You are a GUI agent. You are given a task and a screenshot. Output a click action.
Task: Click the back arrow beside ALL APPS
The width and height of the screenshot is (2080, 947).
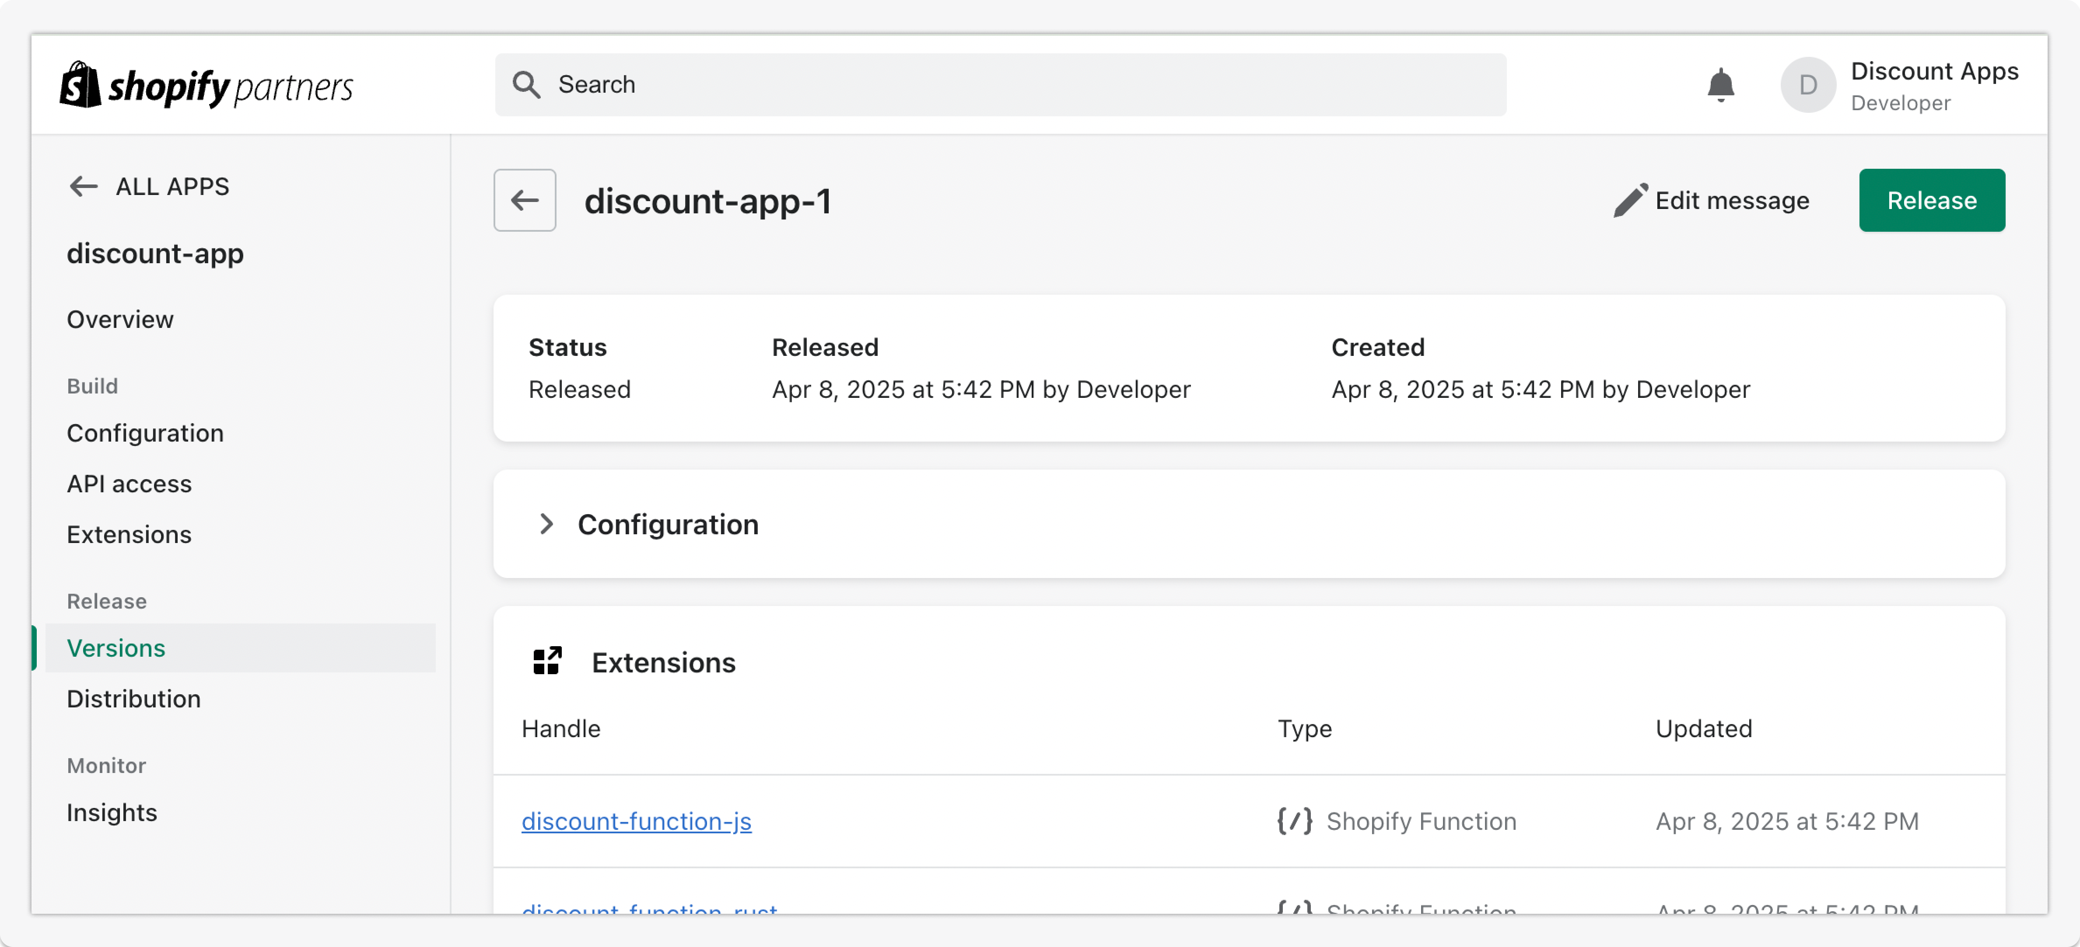coord(83,186)
